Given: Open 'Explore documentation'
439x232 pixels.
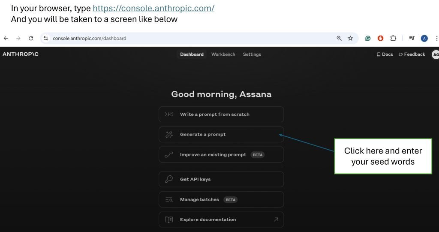Looking at the screenshot, I should pos(221,220).
